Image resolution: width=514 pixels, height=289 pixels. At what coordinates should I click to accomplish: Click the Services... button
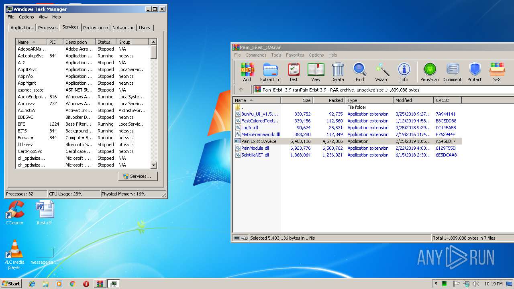click(x=138, y=176)
